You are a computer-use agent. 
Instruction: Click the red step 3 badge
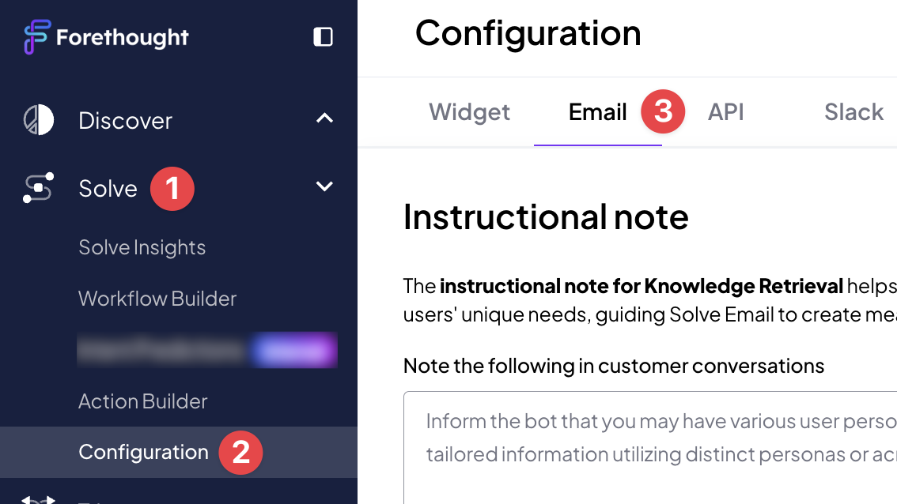[x=663, y=111]
